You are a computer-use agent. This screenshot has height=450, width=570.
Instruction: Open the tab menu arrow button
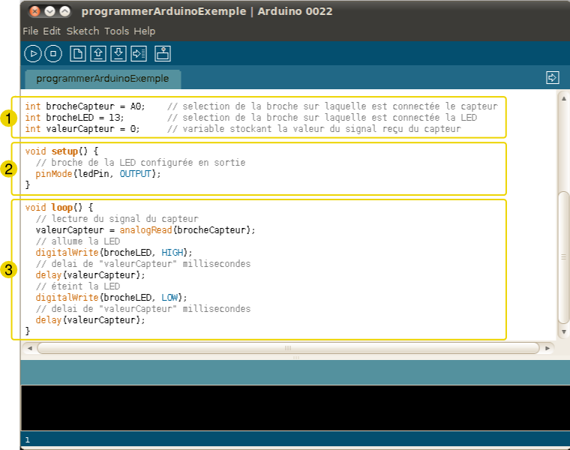(553, 77)
